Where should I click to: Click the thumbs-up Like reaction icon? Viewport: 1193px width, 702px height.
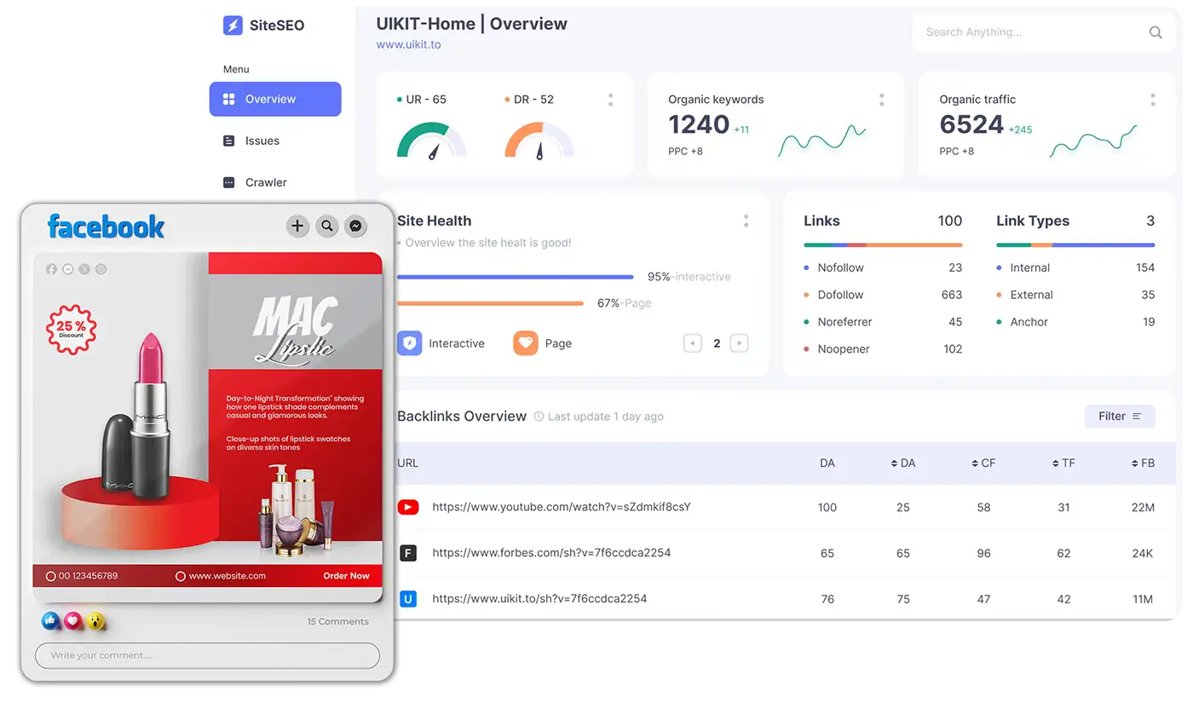tap(51, 621)
